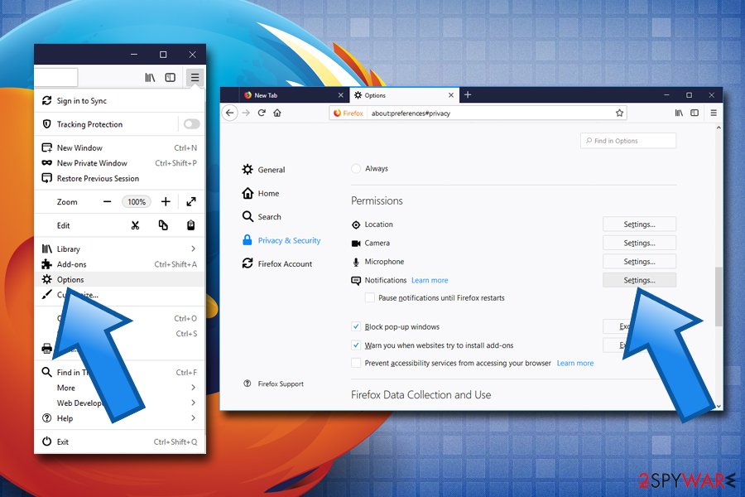Reload the page
Viewport: 745px width, 497px height.
click(262, 113)
